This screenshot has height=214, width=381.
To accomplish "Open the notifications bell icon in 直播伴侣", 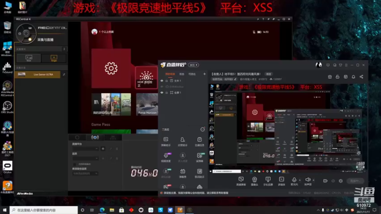I will click(353, 77).
